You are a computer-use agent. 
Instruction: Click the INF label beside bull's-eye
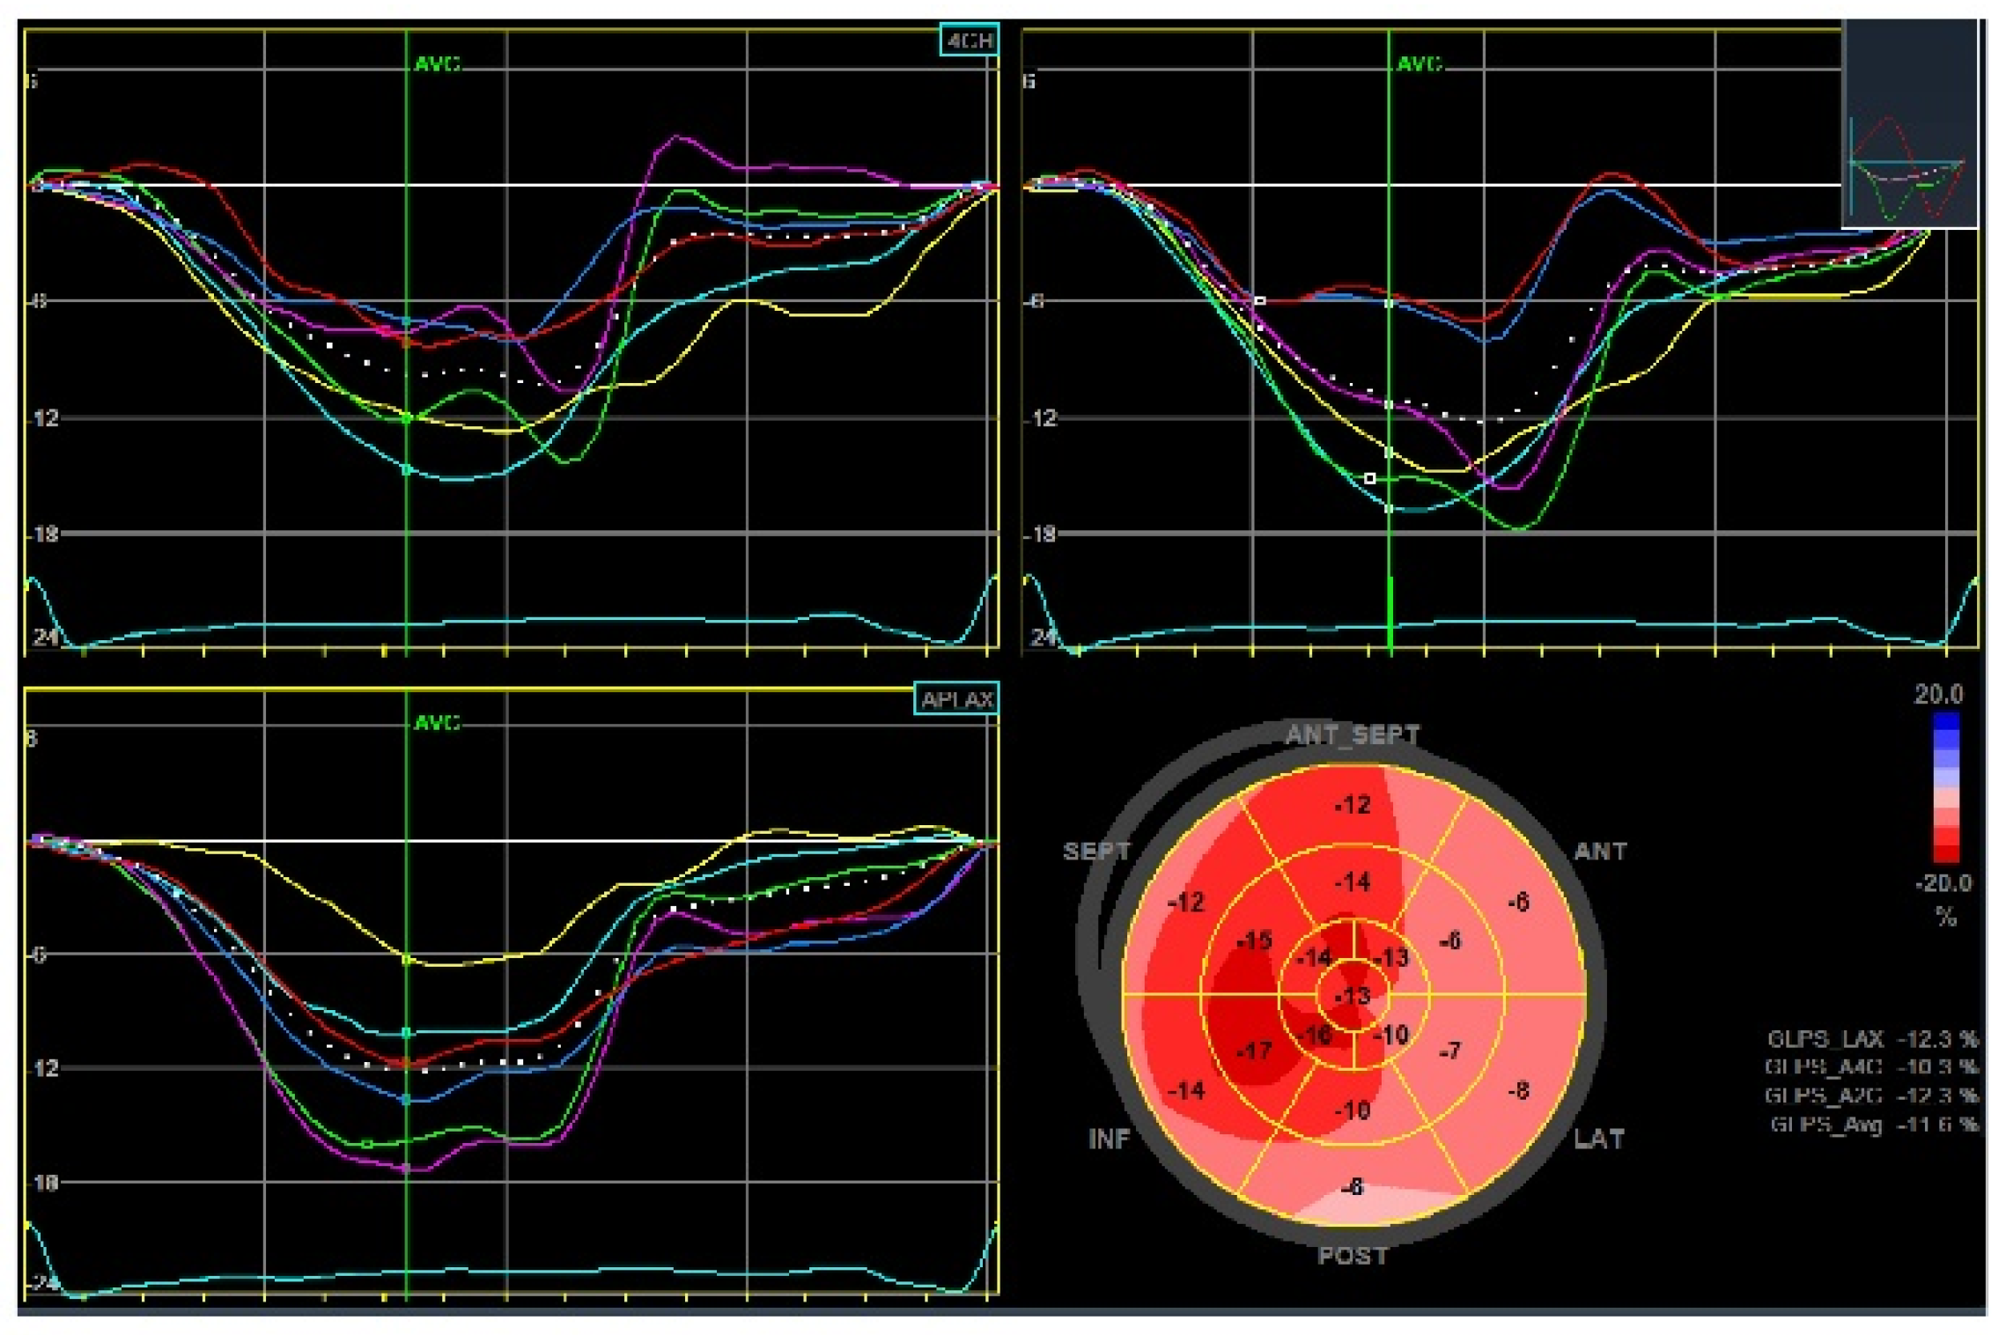[x=1109, y=1140]
